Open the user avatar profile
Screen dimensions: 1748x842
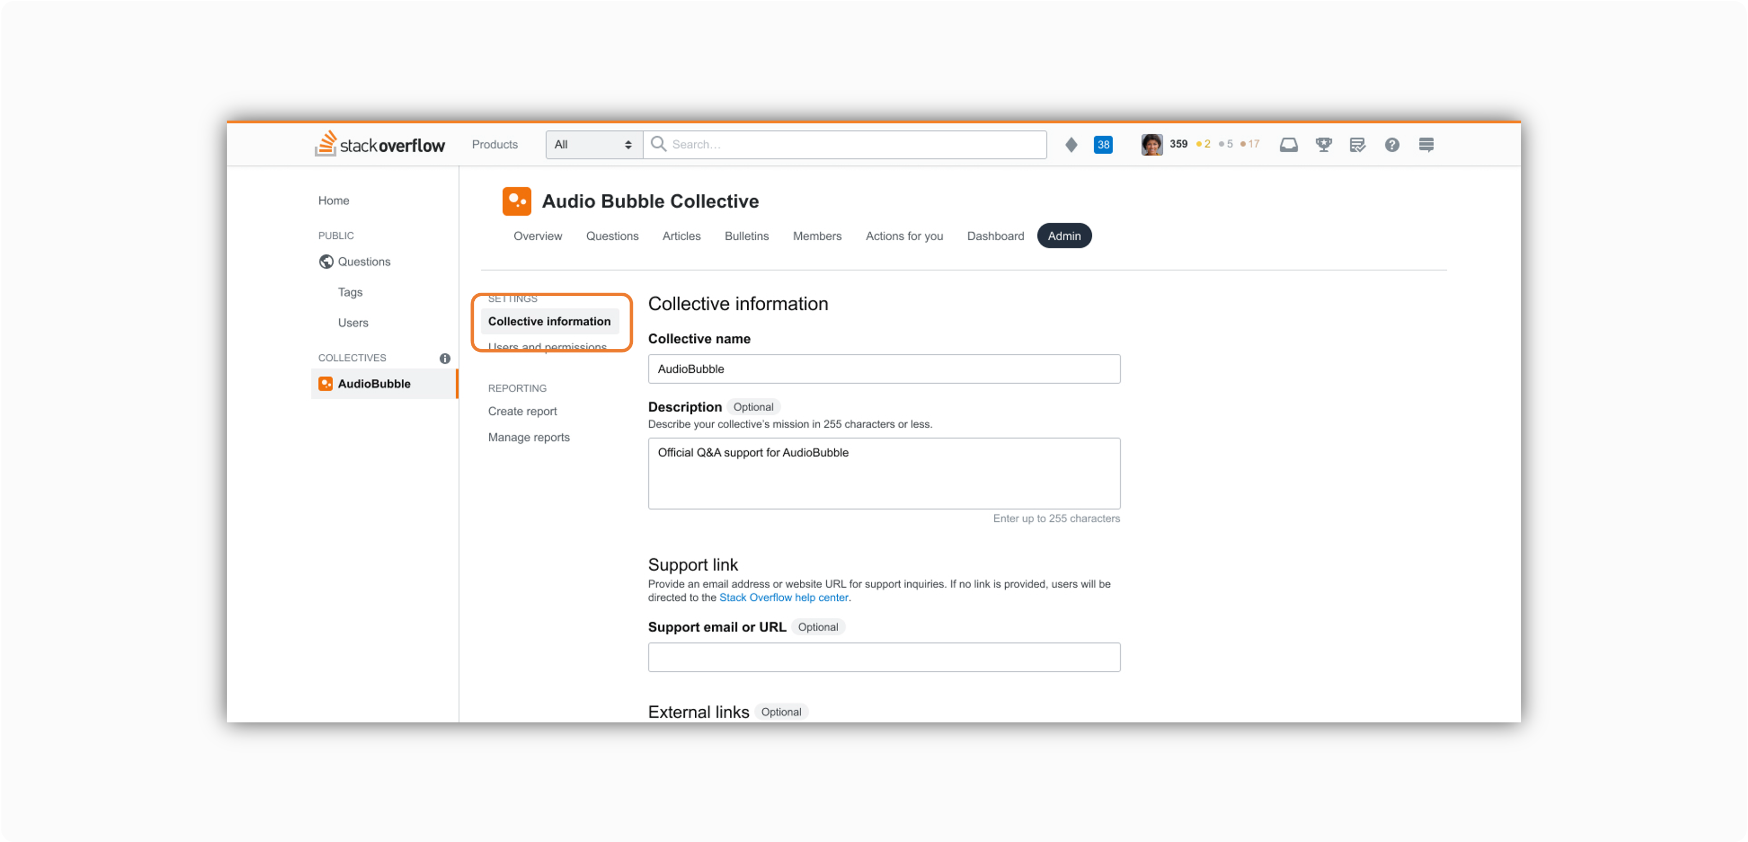pos(1152,144)
